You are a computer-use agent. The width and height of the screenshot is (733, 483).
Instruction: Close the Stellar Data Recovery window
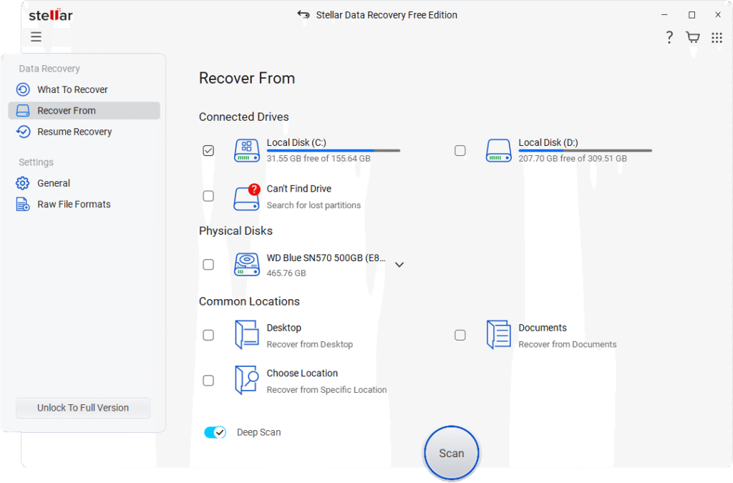[718, 15]
